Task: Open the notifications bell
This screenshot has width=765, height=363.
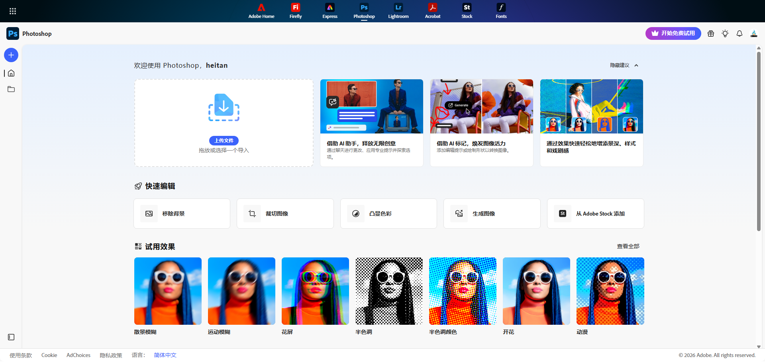Action: pyautogui.click(x=739, y=33)
